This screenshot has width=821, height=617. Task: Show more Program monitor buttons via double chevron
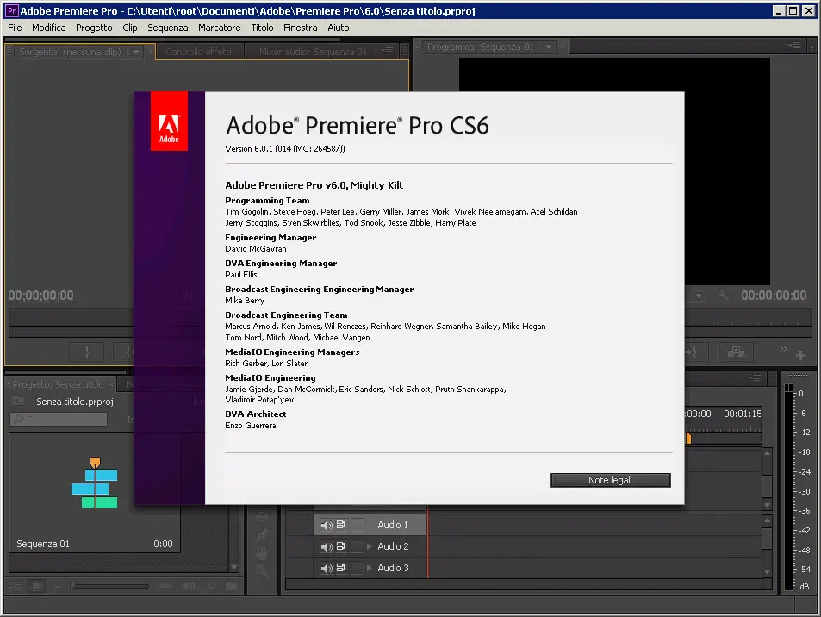tap(783, 348)
